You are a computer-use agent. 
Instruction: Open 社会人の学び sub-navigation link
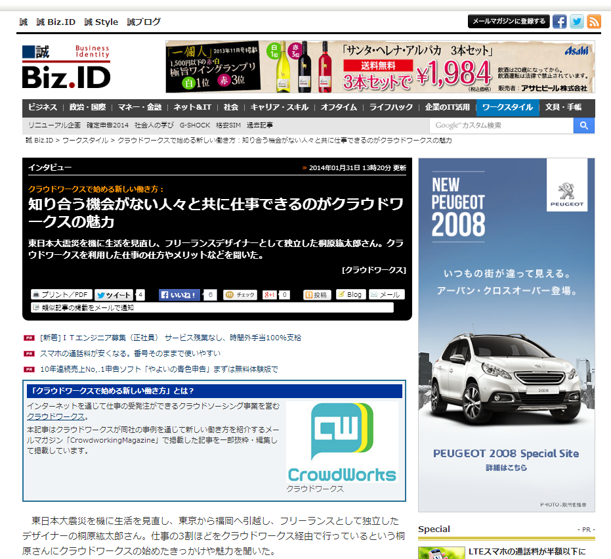154,125
